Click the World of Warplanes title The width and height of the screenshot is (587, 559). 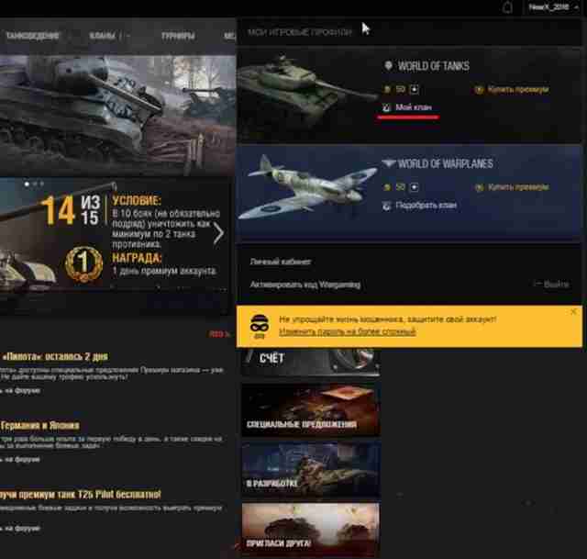445,163
